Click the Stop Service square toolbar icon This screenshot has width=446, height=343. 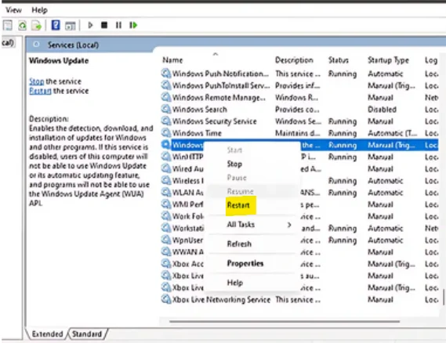(104, 26)
